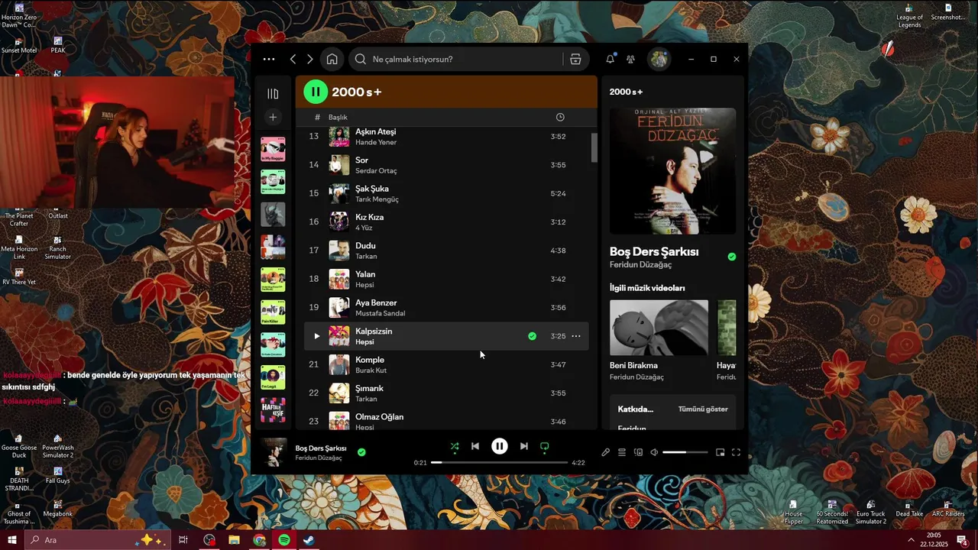
Task: Sort tracks by the Başlık column header
Action: pyautogui.click(x=338, y=117)
